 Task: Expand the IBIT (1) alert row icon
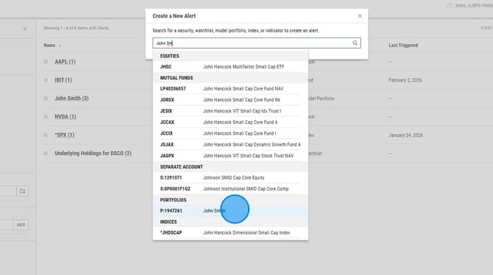(x=46, y=80)
